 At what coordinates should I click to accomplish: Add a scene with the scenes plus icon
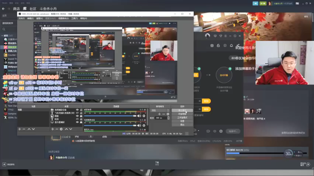[x=20, y=129]
